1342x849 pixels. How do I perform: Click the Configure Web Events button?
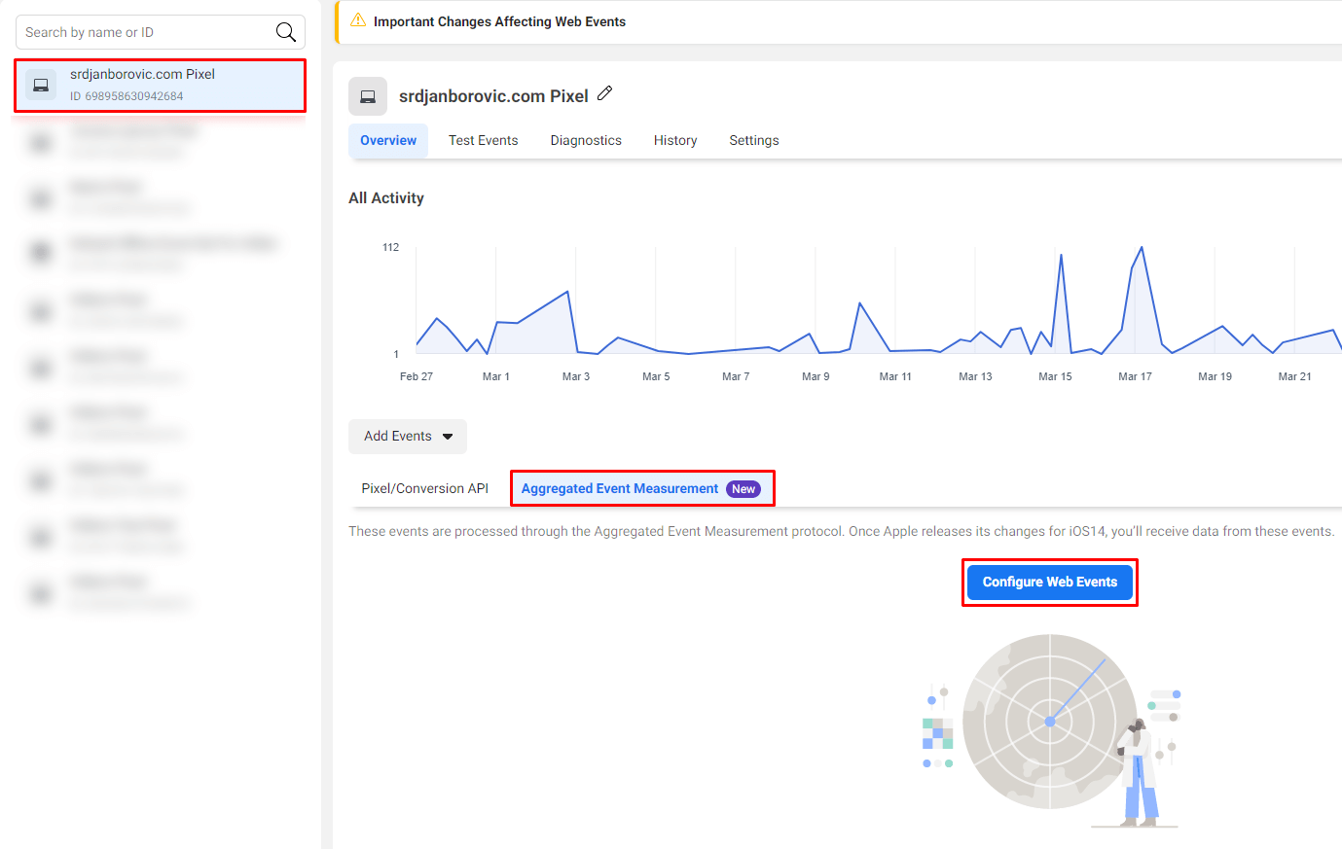click(1050, 582)
